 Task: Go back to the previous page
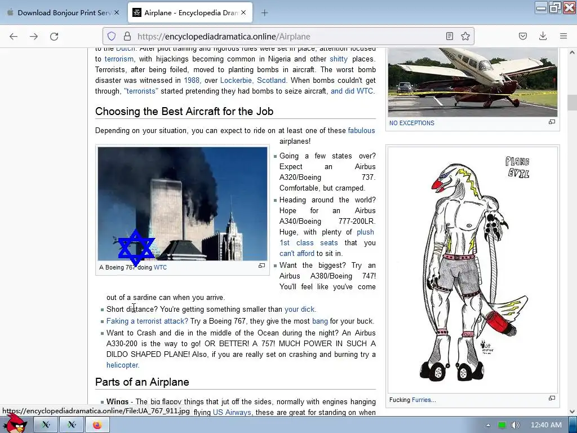pyautogui.click(x=14, y=37)
